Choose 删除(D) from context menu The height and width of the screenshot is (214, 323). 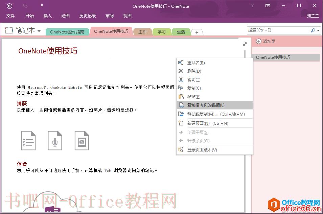[x=215, y=71]
